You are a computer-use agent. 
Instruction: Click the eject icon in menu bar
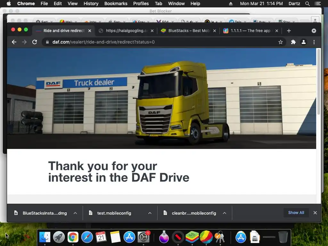click(231, 4)
